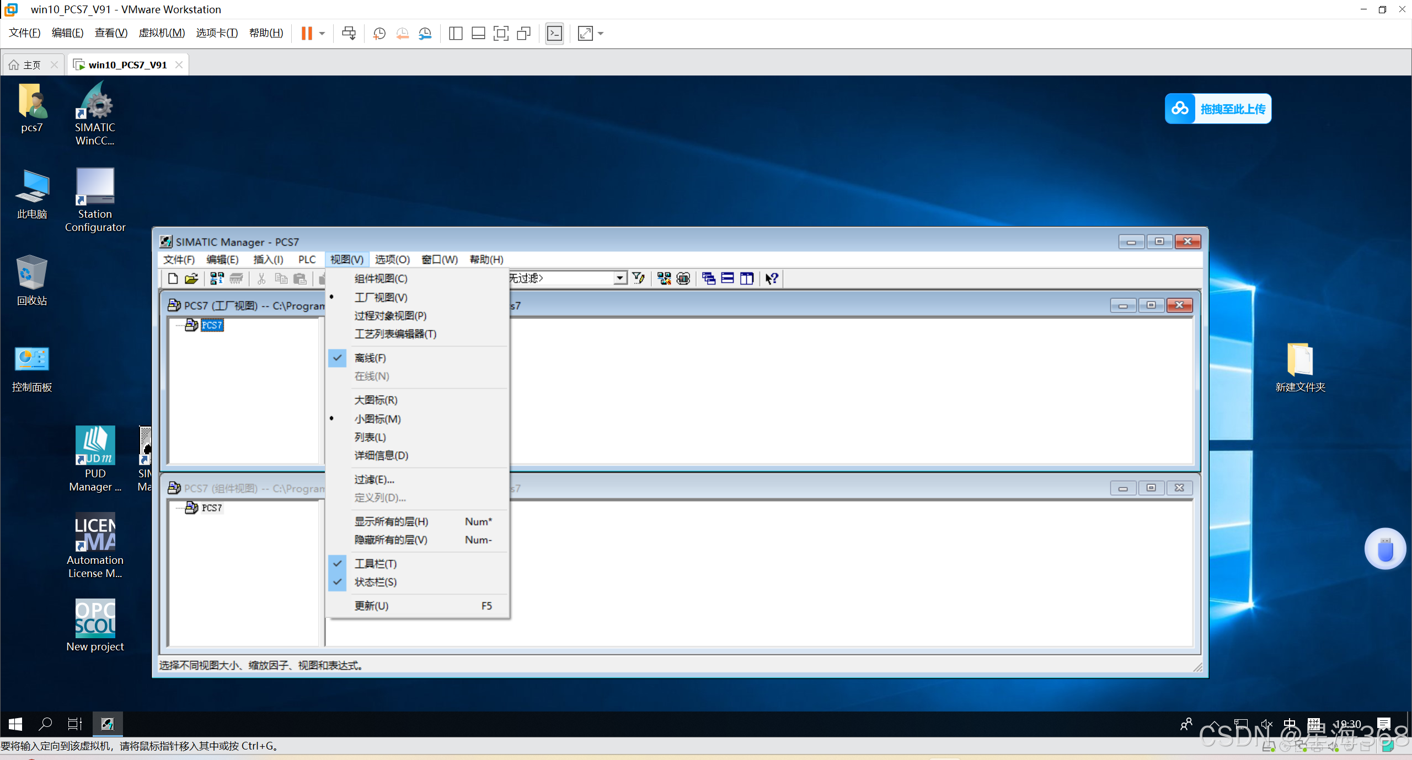This screenshot has height=760, width=1412.
Task: Click the Cascade windows toolbar icon
Action: pos(709,278)
